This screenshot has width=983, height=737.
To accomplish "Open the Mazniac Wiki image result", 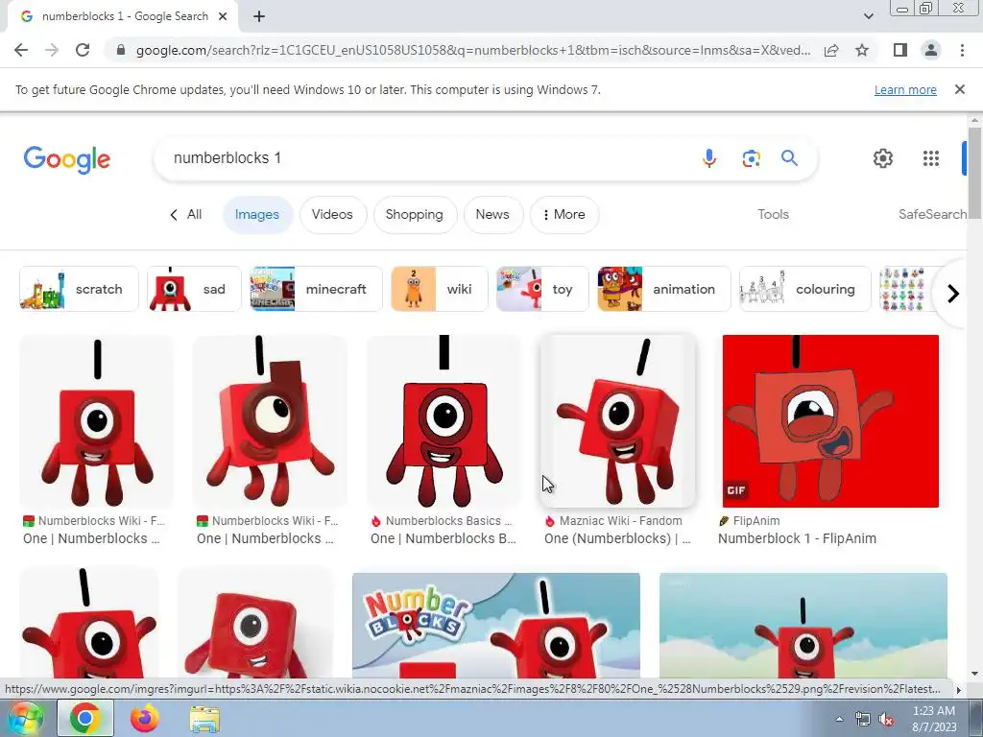I will 618,421.
